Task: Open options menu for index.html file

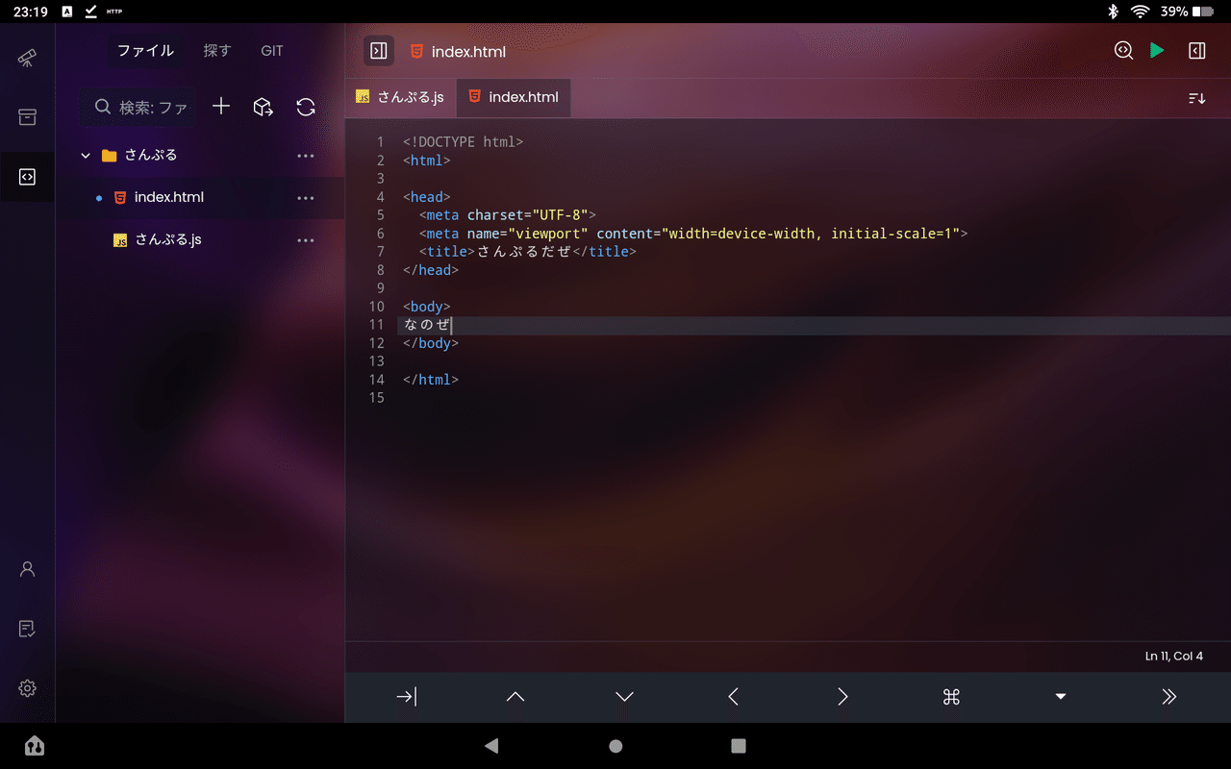Action: point(306,198)
